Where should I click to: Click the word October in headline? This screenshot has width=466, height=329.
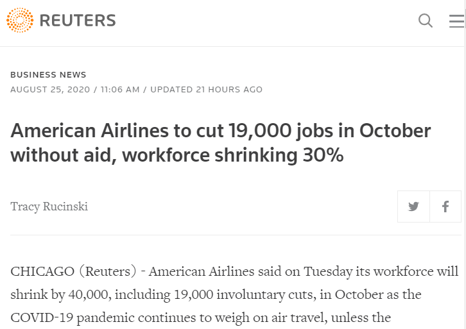(x=395, y=131)
